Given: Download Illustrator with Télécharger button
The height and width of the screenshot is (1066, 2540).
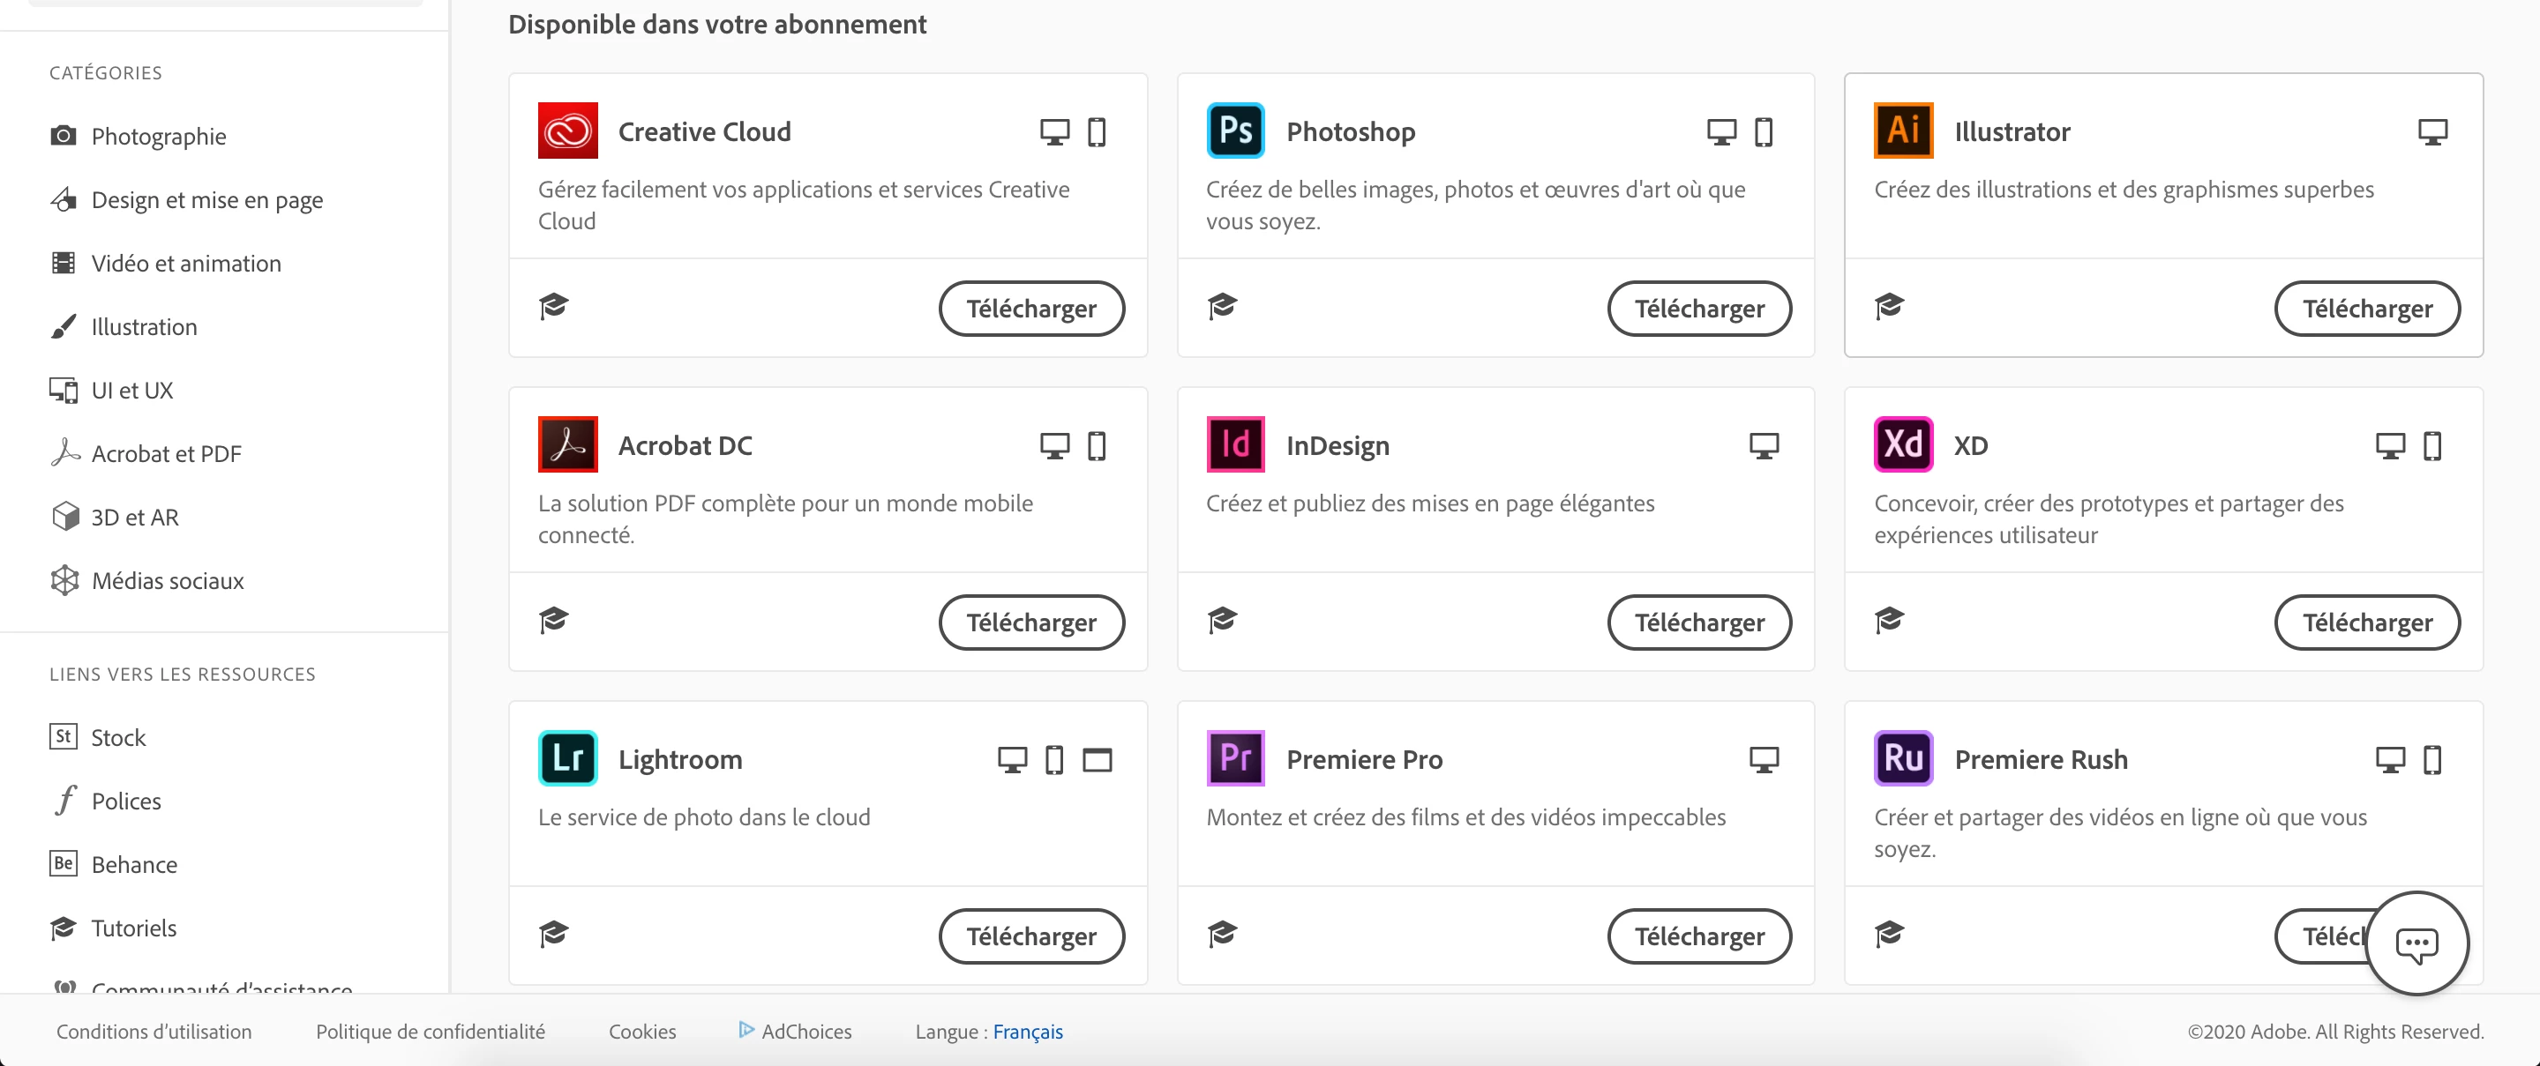Looking at the screenshot, I should click(x=2366, y=309).
